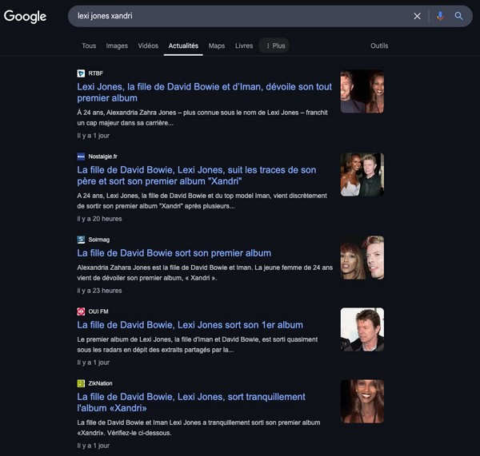The image size is (480, 456).
Task: Click the ZikNation article thumbnail image
Action: coord(362,401)
